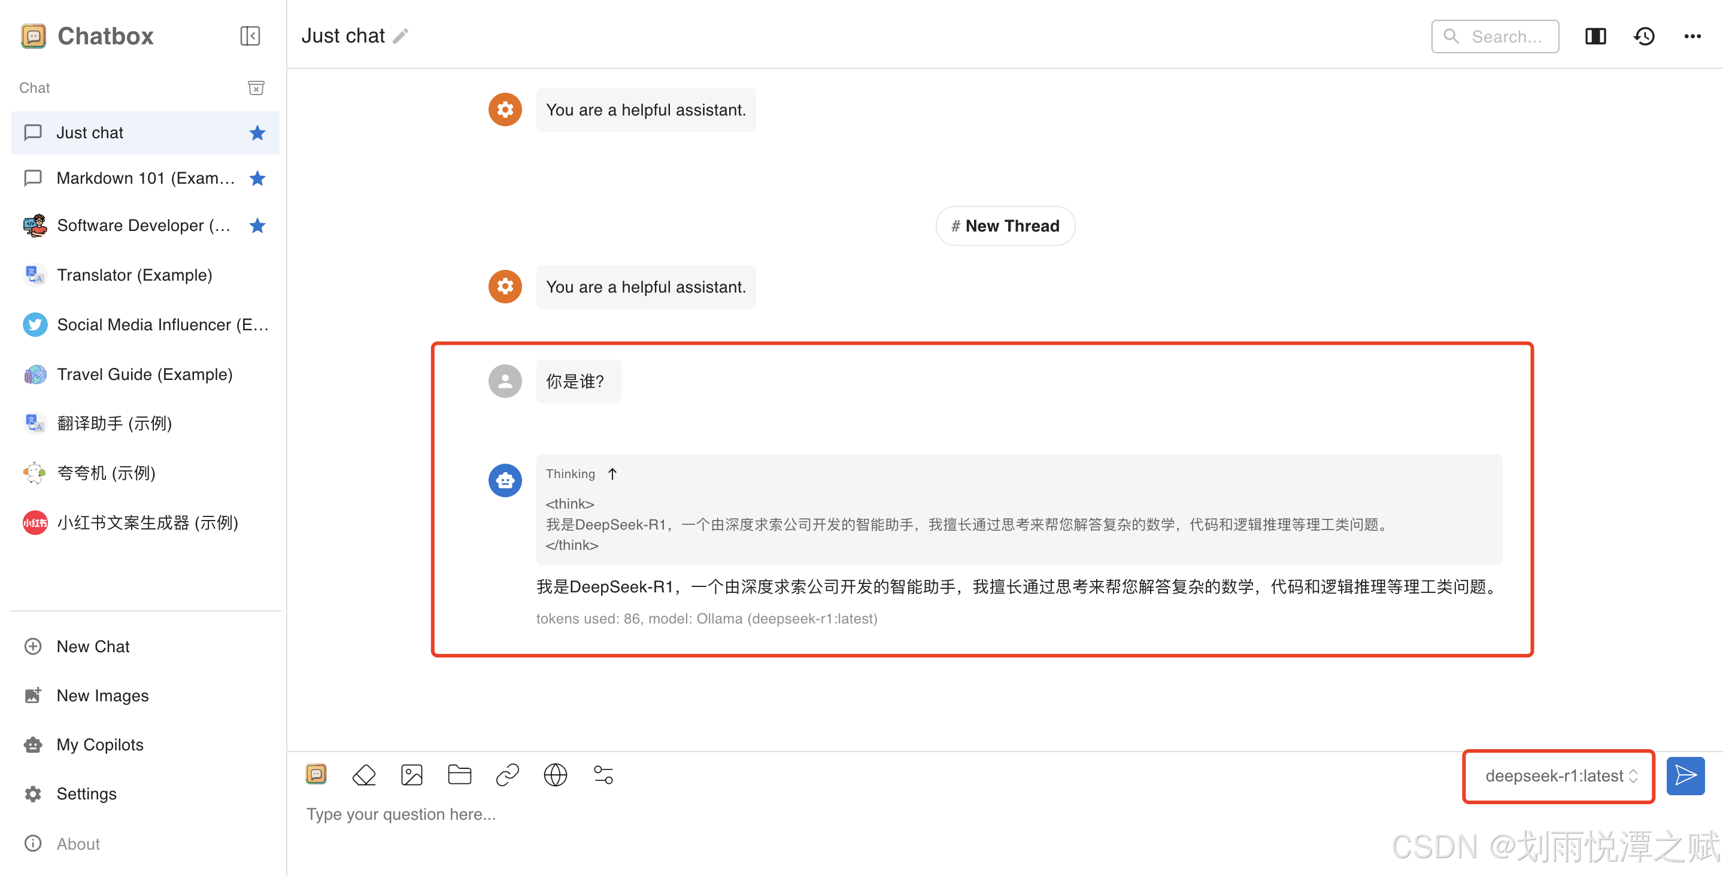Unstar the Just chat conversation
Image resolution: width=1723 pixels, height=876 pixels.
tap(257, 132)
